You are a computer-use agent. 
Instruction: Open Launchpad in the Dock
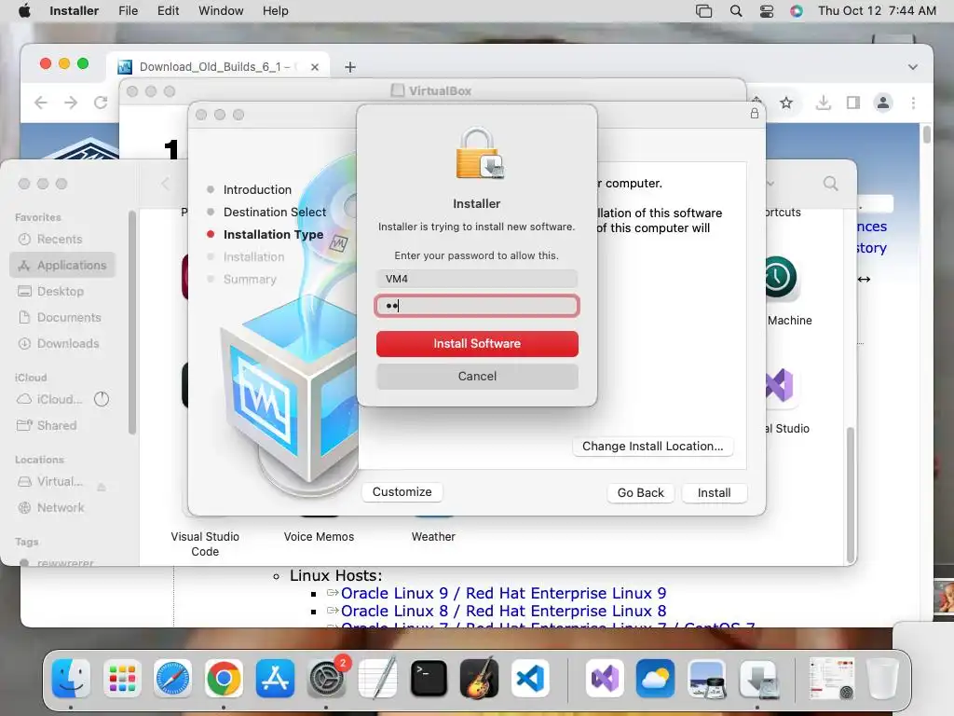click(122, 678)
